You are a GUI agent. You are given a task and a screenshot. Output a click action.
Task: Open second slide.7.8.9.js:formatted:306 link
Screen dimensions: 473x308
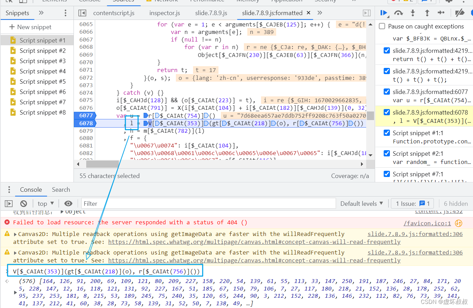coord(415,252)
